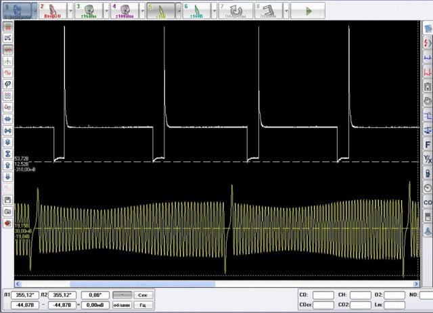The height and width of the screenshot is (313, 433).
Task: Expand dropdown arrow beside channel 4
Action: click(142, 11)
